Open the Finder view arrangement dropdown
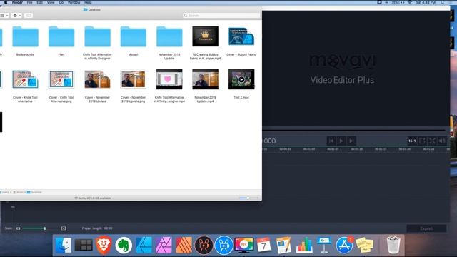457x257 pixels. [x=4, y=16]
